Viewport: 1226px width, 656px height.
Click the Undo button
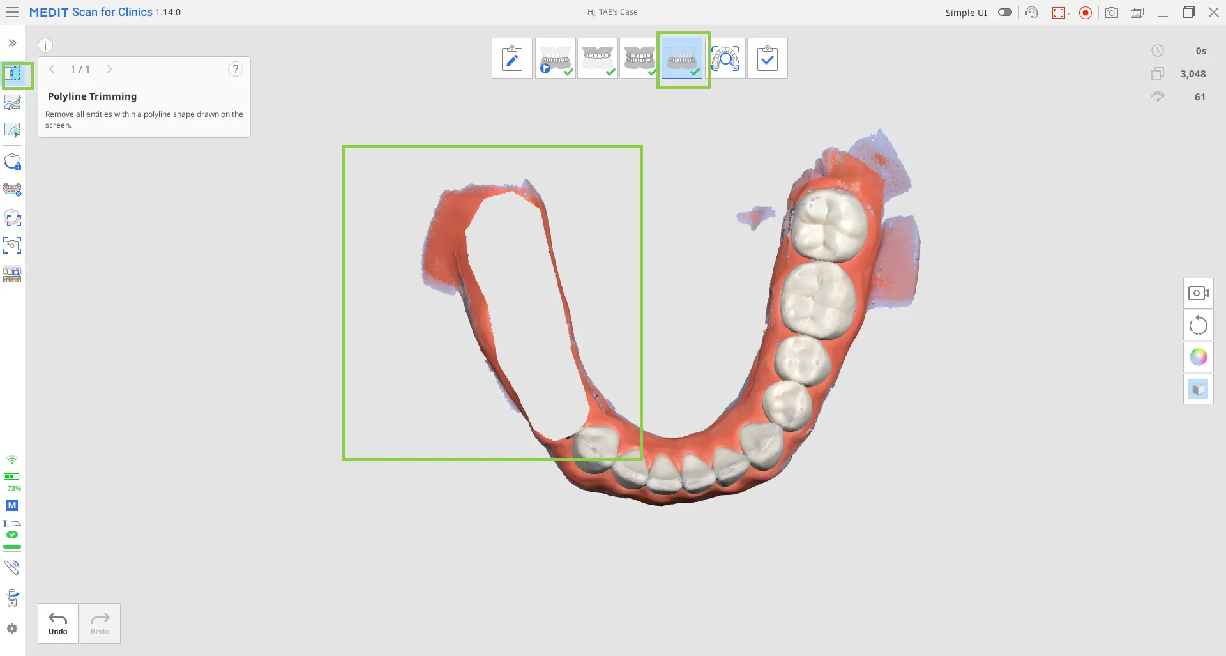pyautogui.click(x=58, y=623)
